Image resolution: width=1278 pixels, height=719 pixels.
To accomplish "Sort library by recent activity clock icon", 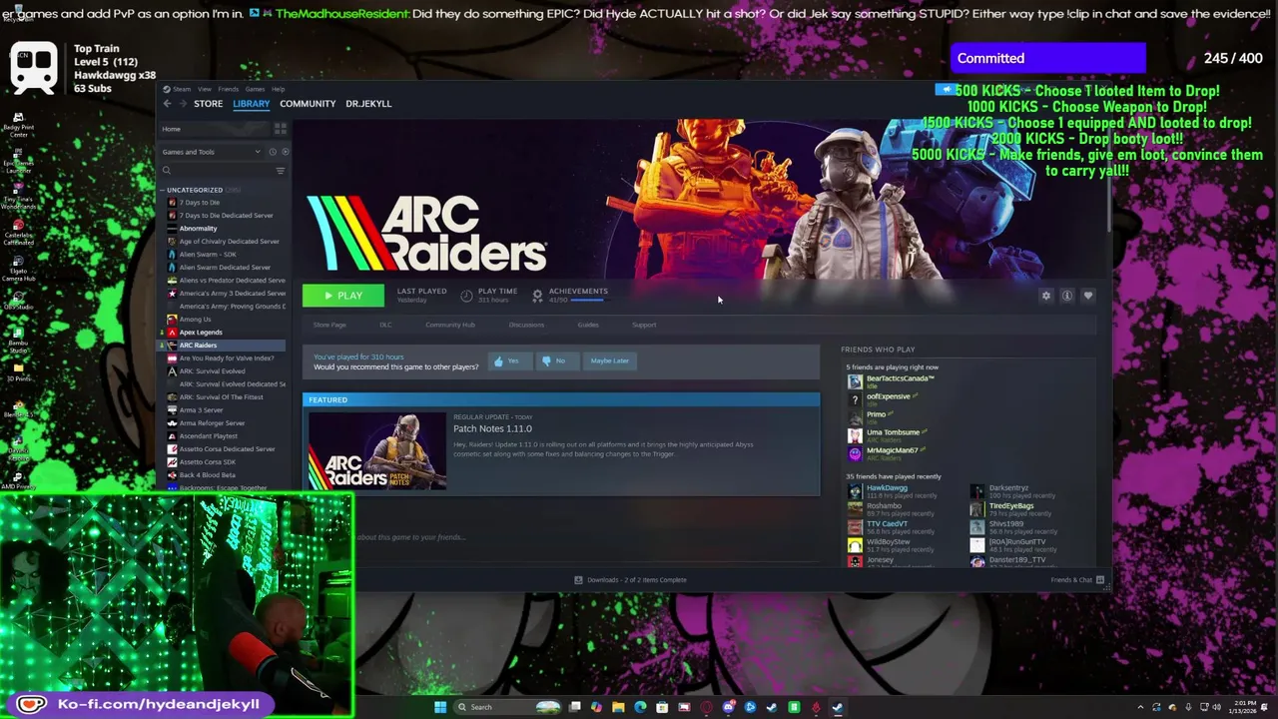I will coord(273,152).
